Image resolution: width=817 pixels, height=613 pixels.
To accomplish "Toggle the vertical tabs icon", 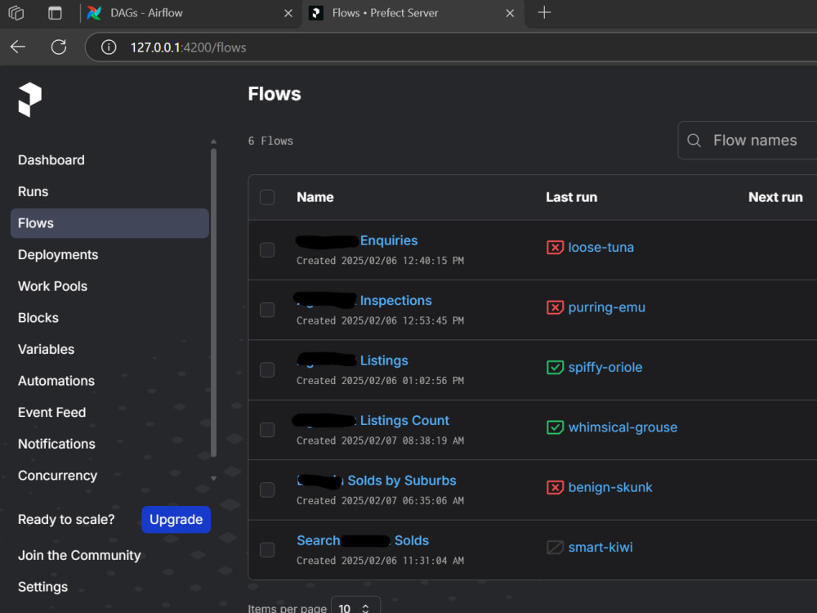I will [x=55, y=12].
